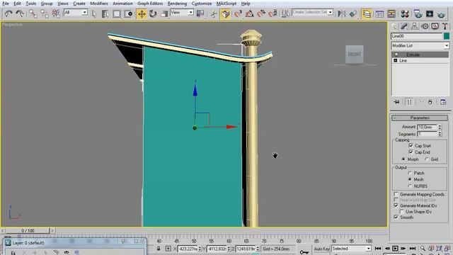Collapse the Parameters rollout

[420, 118]
